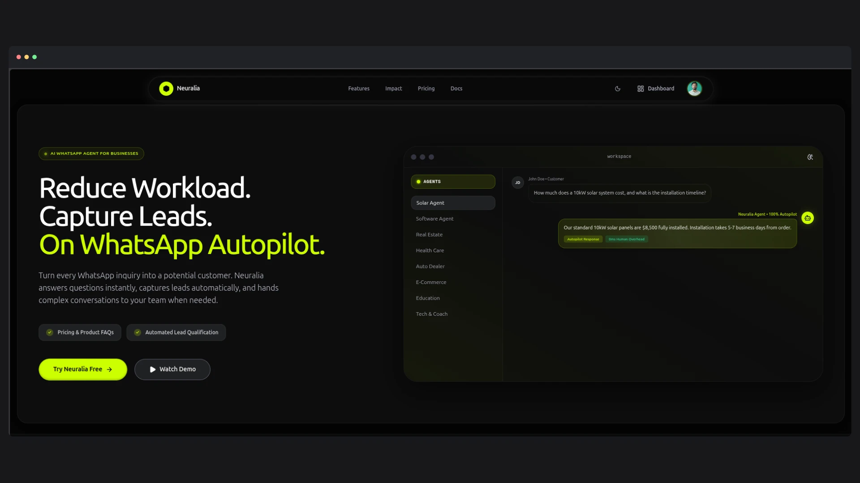Click the workspace title label
Screen dimensions: 860x483
[x=619, y=157]
